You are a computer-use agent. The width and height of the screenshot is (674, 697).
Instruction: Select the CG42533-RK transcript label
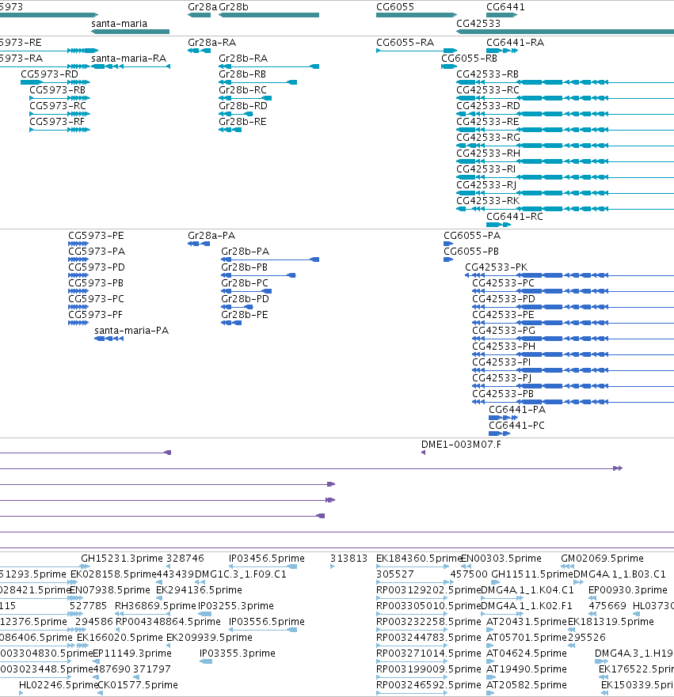pyautogui.click(x=488, y=201)
